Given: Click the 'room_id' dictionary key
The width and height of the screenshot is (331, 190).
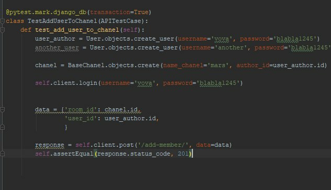Looking at the screenshot, I should click(81, 109).
